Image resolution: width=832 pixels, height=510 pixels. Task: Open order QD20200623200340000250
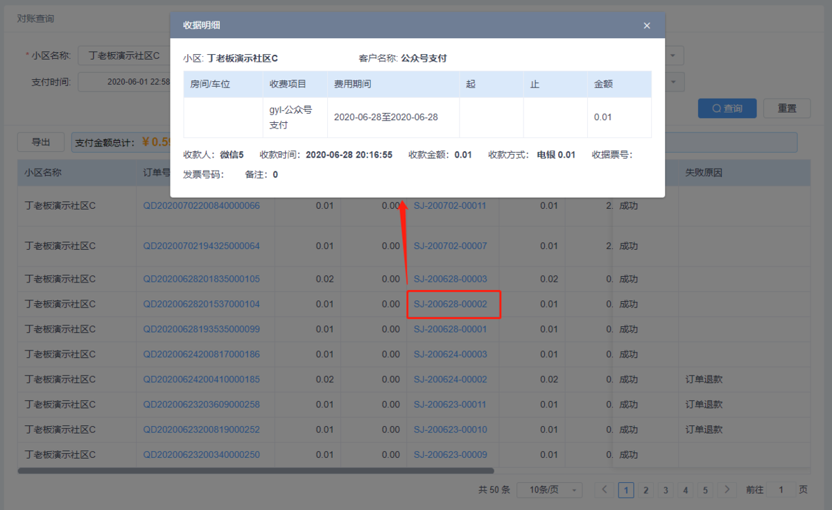(x=201, y=454)
